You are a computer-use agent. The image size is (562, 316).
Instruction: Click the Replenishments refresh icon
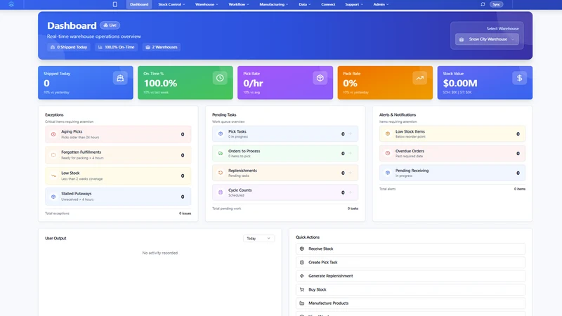[x=221, y=173]
